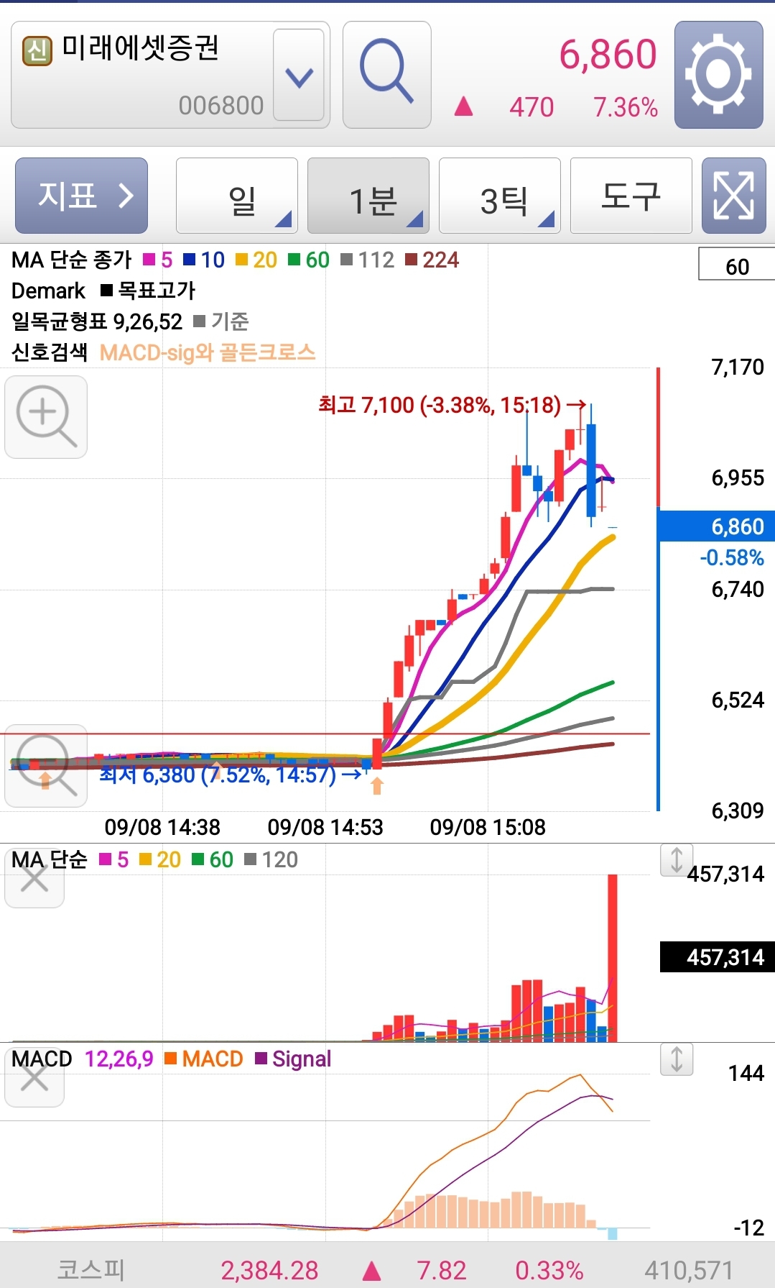Screen dimensions: 775x1288
Task: Tap the MA 60 green legend
Action: [x=309, y=260]
